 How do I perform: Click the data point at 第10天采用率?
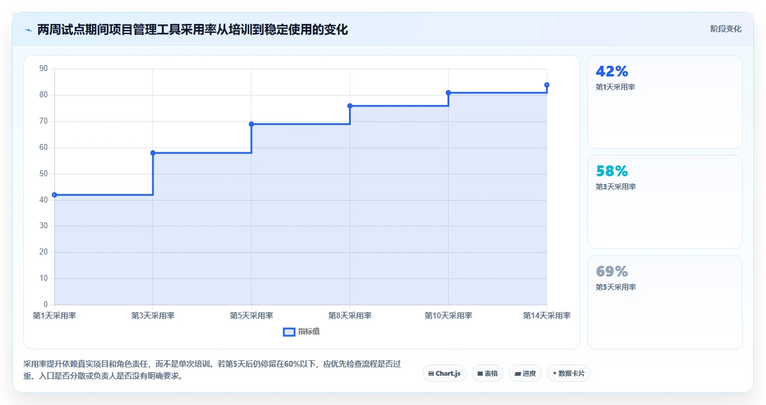(448, 93)
